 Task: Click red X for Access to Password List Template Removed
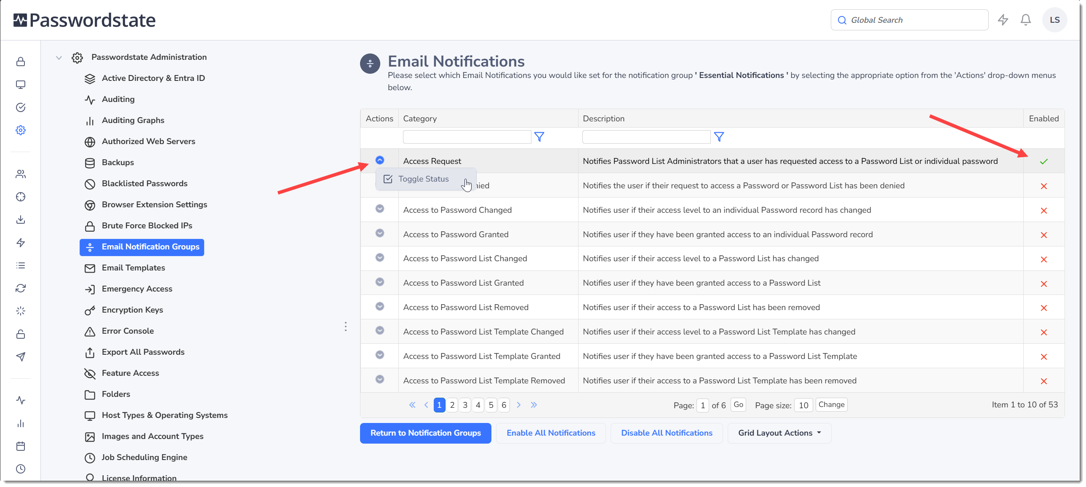pos(1043,381)
